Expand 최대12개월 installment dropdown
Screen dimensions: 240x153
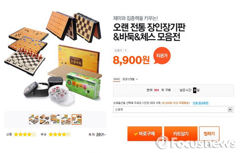(130, 79)
